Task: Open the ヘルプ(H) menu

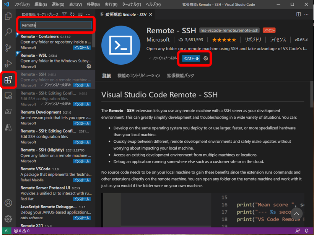Action: click(x=153, y=5)
